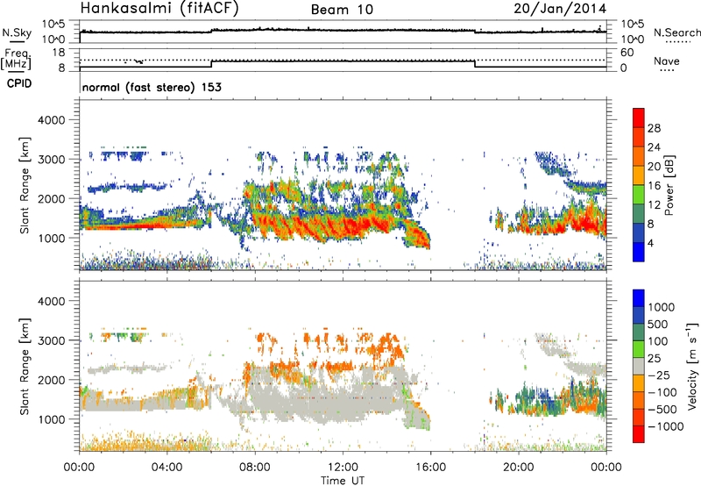Click the 08:00 time axis label
701x486 pixels.
pos(255,468)
